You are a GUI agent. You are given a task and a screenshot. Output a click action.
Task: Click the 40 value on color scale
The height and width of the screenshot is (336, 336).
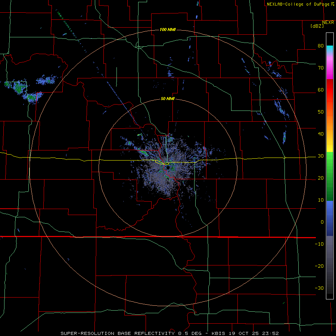321,134
